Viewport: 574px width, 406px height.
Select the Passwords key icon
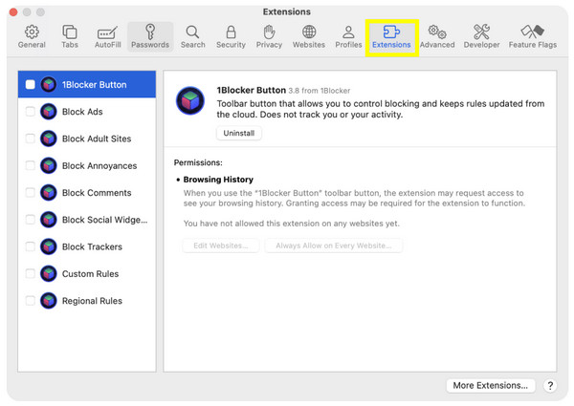point(150,32)
